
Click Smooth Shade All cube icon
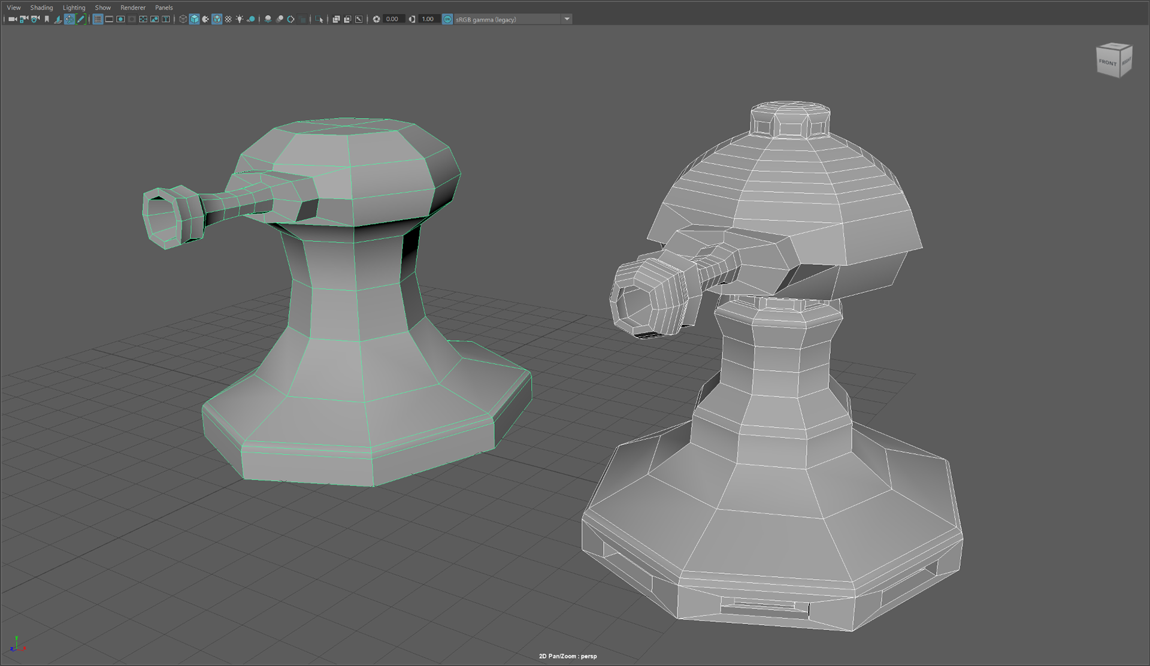(194, 19)
